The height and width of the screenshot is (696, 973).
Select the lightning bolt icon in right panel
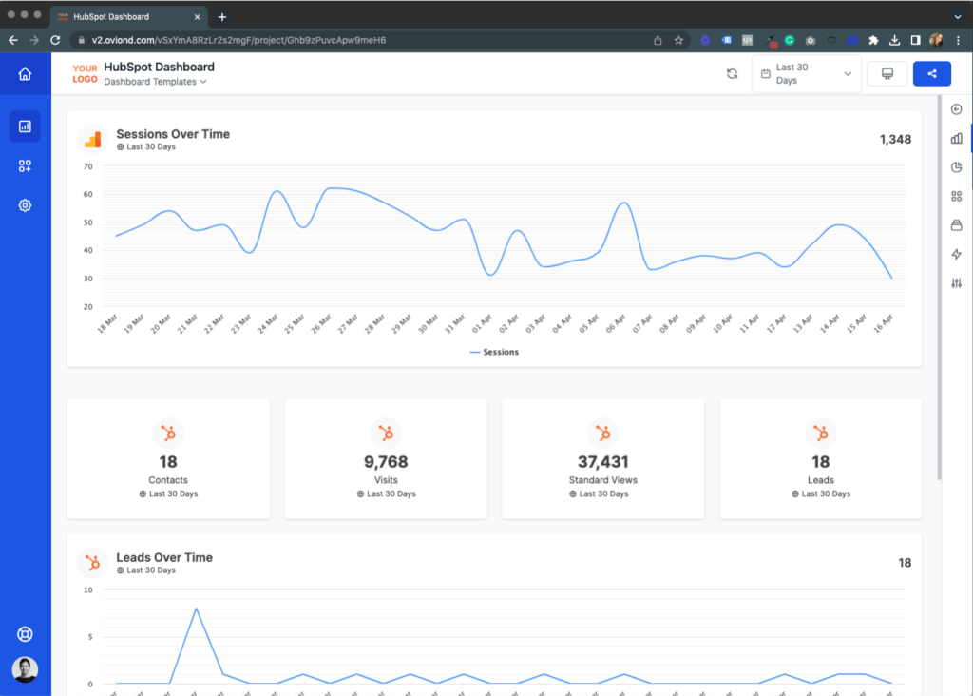pos(956,254)
